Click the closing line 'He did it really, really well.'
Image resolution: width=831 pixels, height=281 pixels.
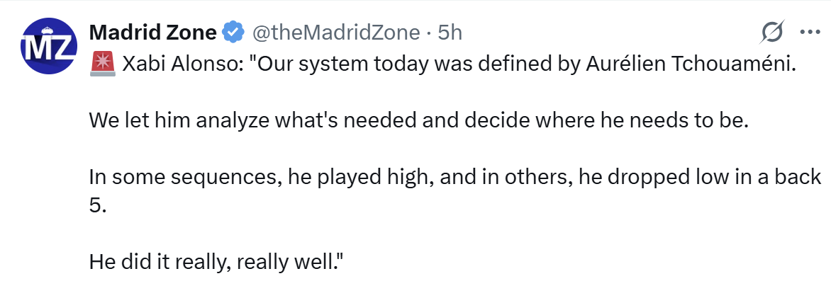click(x=216, y=261)
